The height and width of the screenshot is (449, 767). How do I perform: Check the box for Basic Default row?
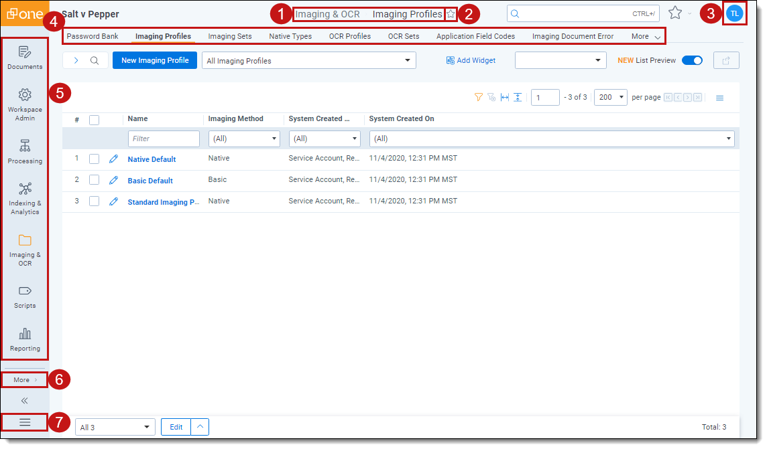tap(95, 180)
